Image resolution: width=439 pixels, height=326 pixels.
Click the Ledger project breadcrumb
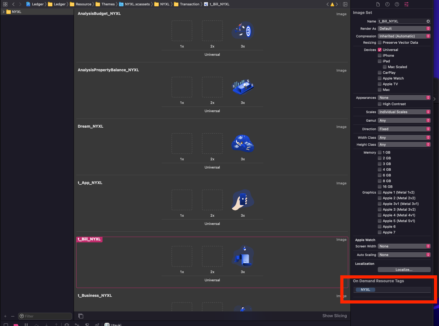tap(35, 4)
